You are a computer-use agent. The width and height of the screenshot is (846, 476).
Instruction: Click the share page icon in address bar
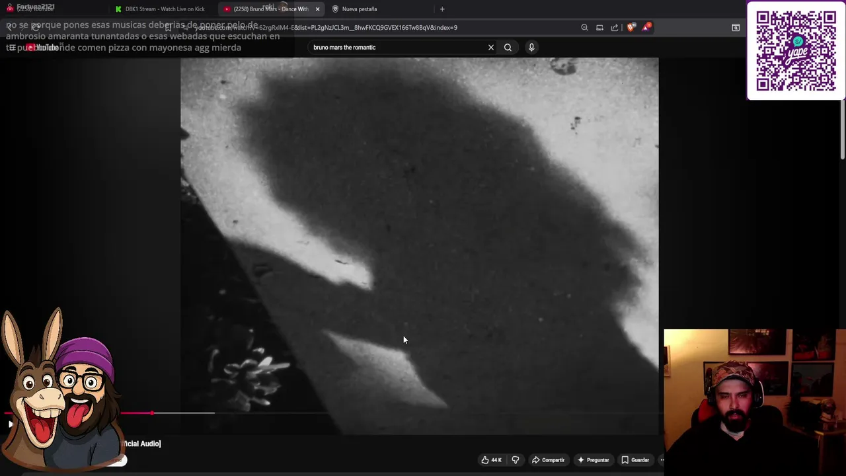pyautogui.click(x=615, y=28)
